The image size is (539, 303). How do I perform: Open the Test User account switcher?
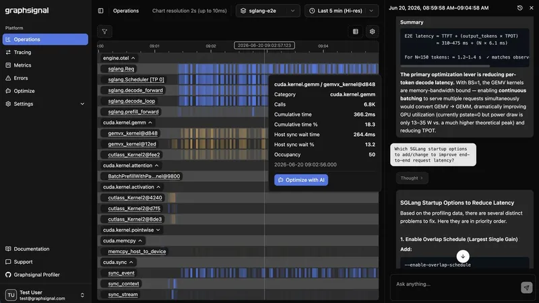[45, 295]
